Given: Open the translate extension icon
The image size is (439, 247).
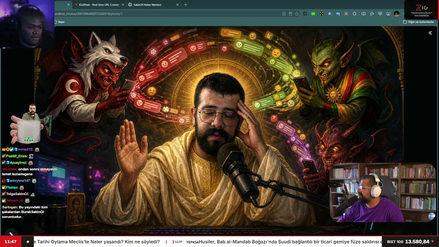Looking at the screenshot, I should point(338,14).
